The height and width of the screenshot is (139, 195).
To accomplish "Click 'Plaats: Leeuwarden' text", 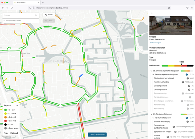I will tap(157, 39).
